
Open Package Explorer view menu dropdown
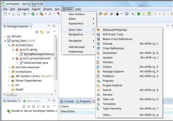coord(54,32)
